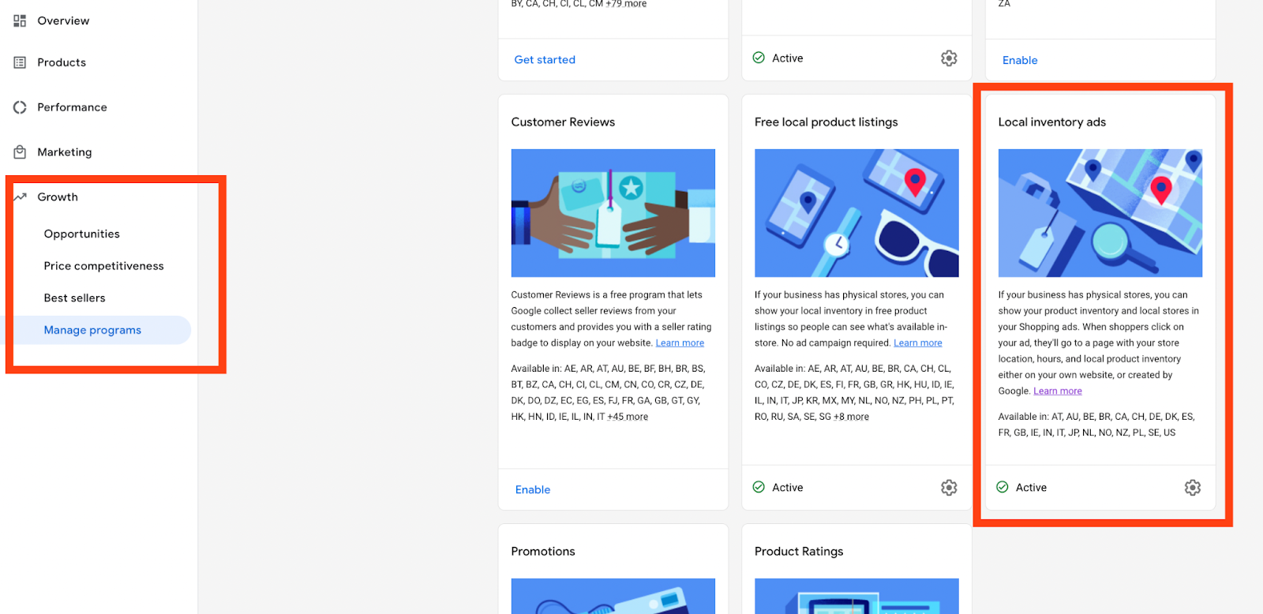Click the Growth trend arrow icon
The height and width of the screenshot is (614, 1263).
(x=20, y=197)
